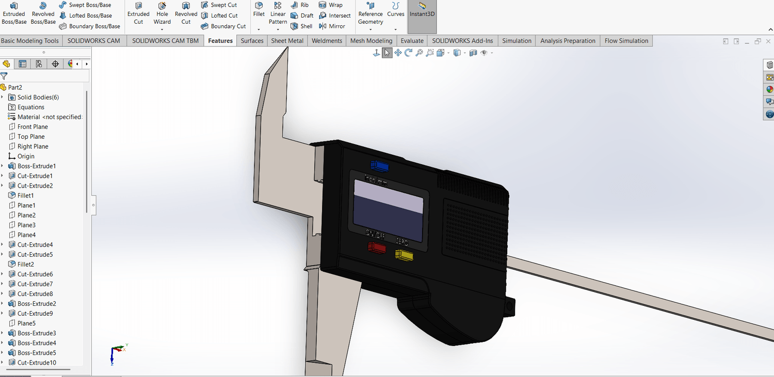Click the Extruded Boss/Base tool
Image resolution: width=774 pixels, height=377 pixels.
[14, 13]
